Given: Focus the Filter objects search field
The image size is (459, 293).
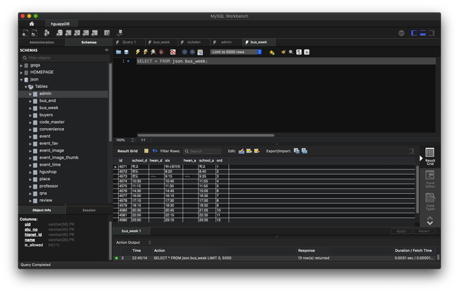Looking at the screenshot, I should click(x=65, y=58).
